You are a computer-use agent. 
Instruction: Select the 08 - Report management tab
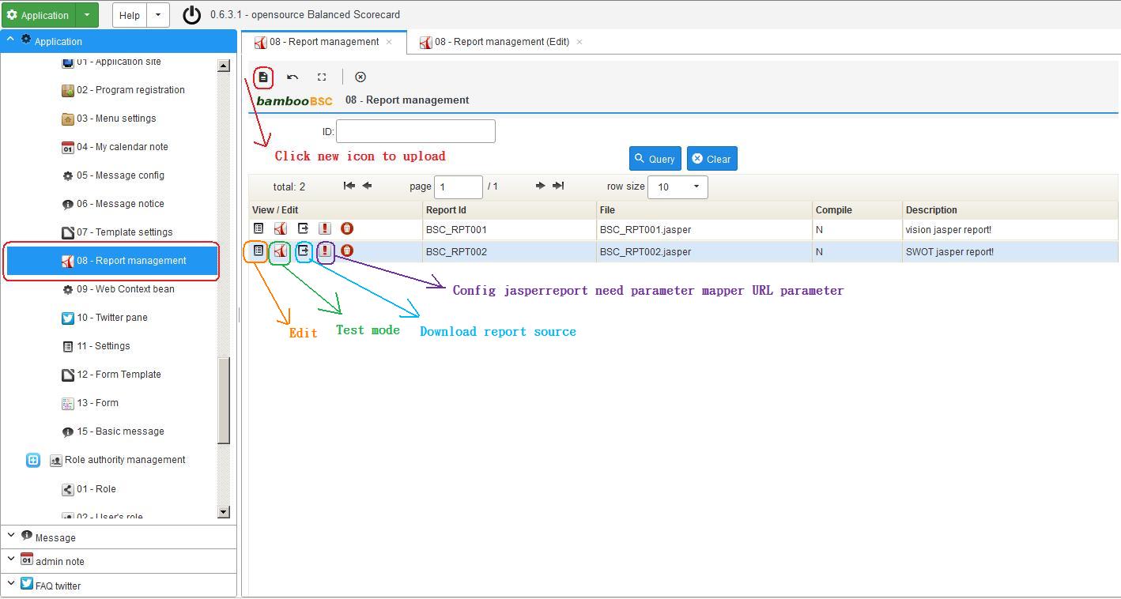click(x=324, y=42)
